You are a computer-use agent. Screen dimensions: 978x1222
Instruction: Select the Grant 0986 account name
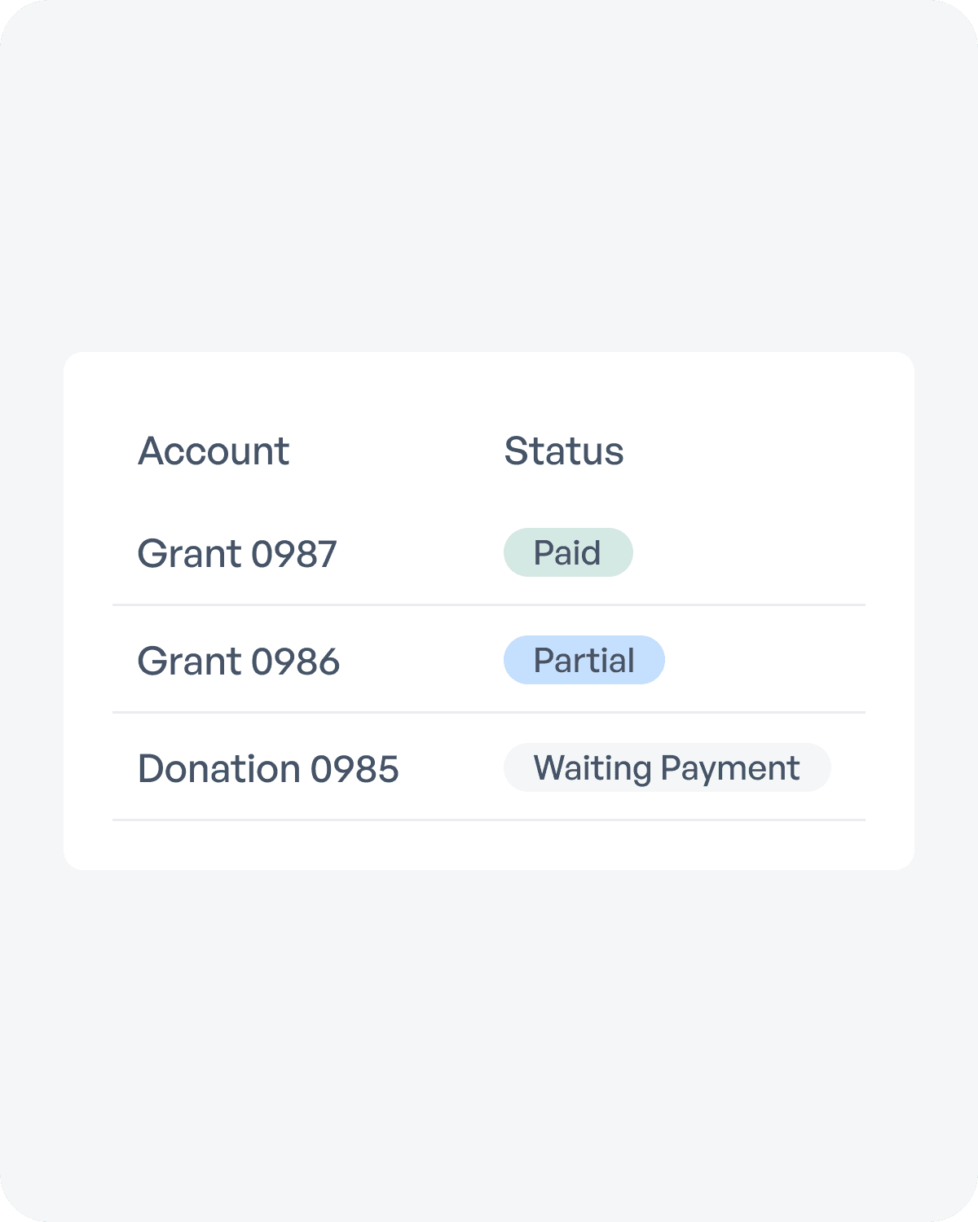click(x=239, y=661)
